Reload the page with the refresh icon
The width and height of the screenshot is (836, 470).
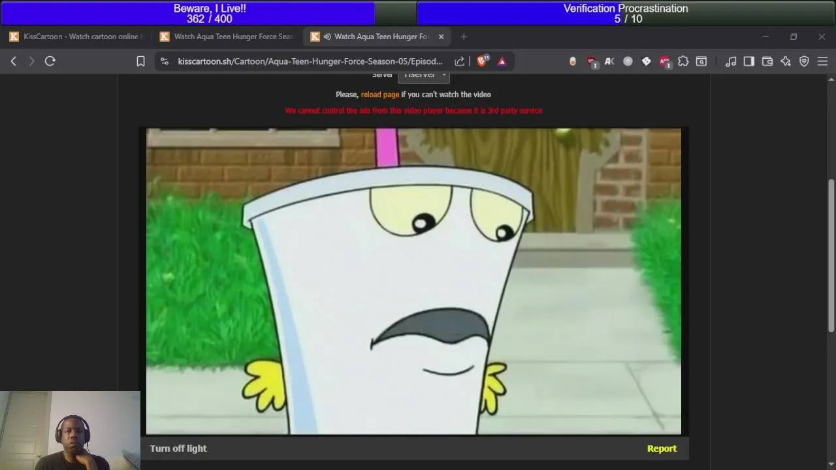tap(50, 61)
